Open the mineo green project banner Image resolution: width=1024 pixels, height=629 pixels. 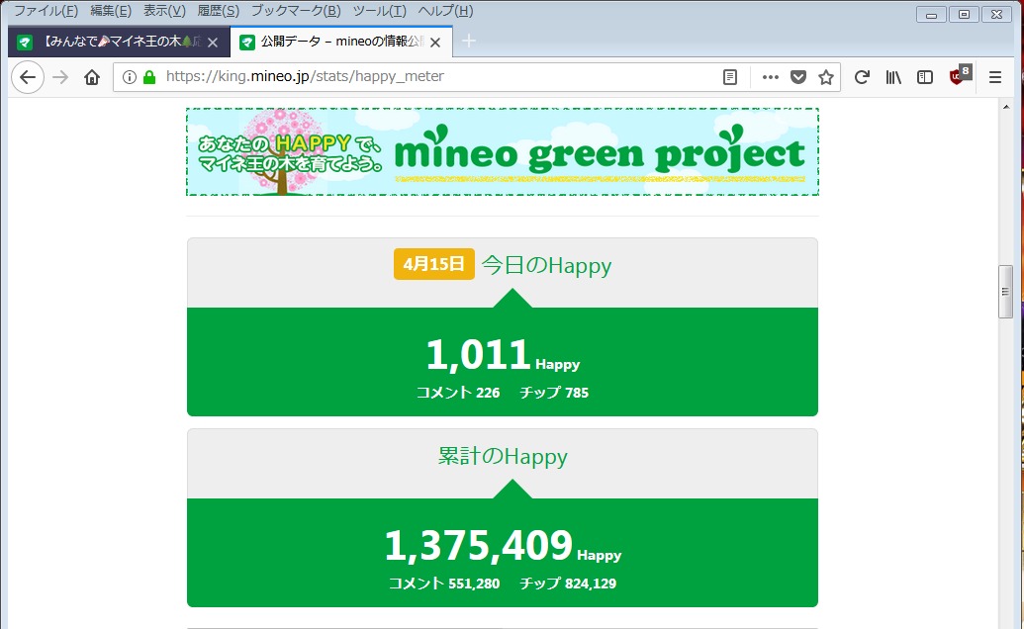click(503, 152)
